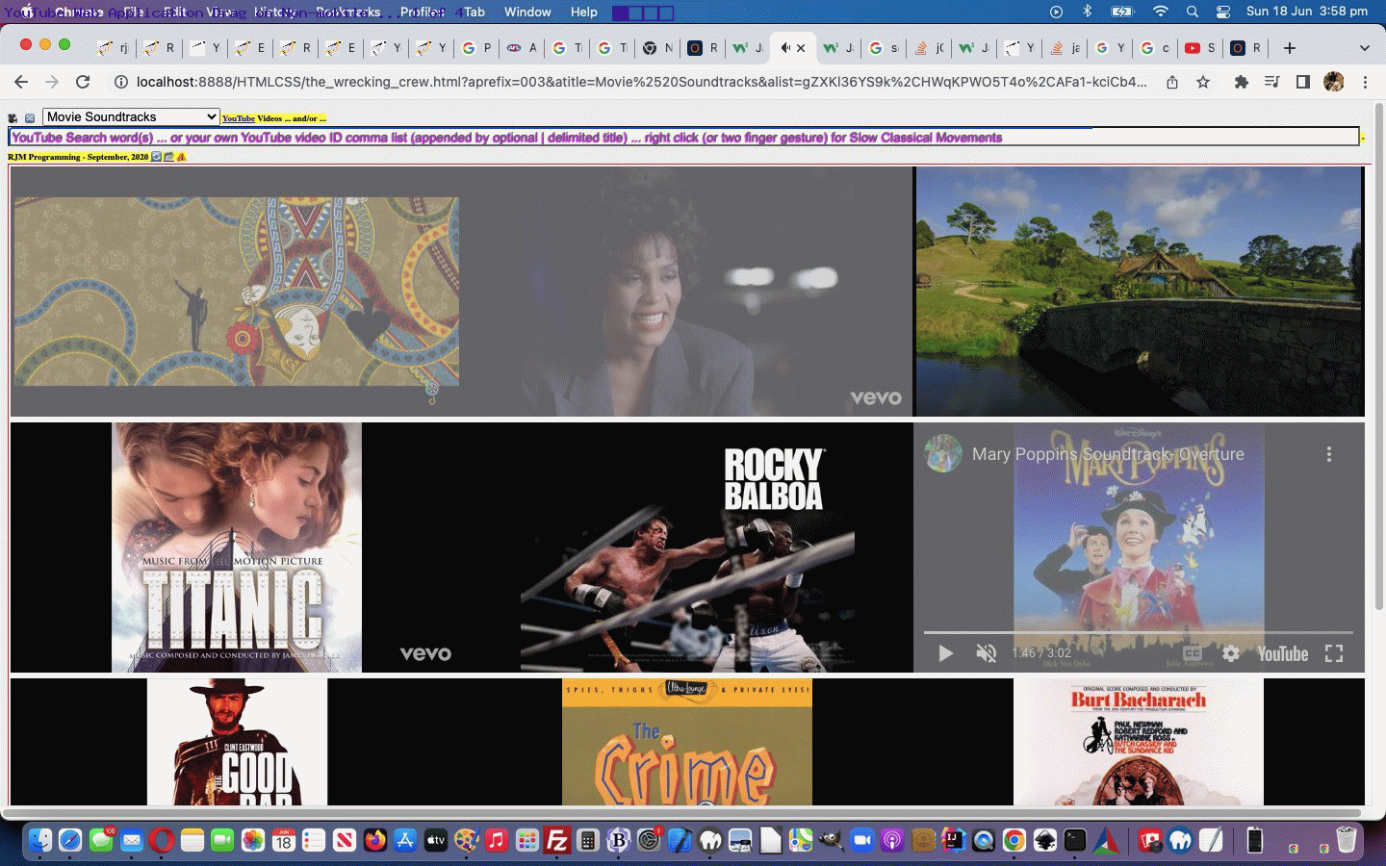Expand the tab search chevron

pos(1364,48)
